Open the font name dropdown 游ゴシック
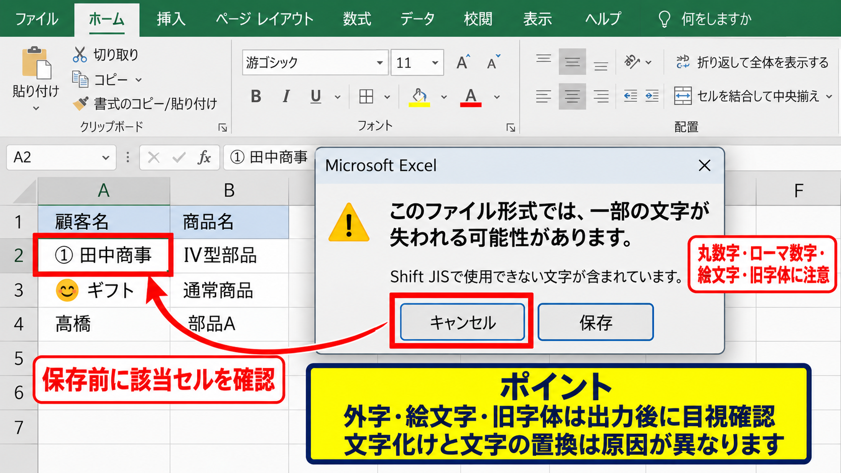 pyautogui.click(x=380, y=63)
